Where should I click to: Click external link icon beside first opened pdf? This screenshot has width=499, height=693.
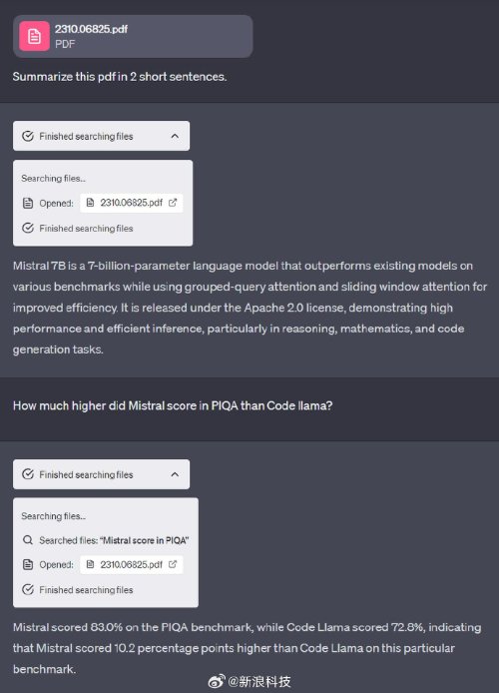[x=173, y=203]
